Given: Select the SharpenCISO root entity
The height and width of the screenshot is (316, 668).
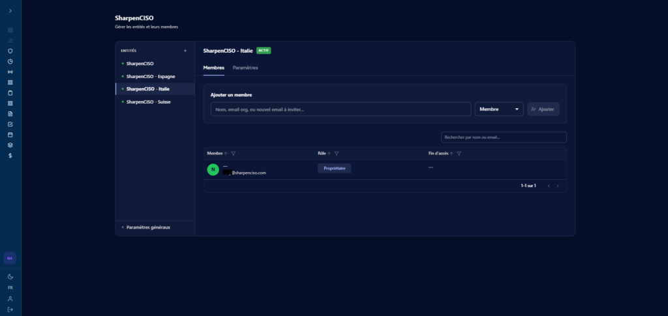Looking at the screenshot, I should (155, 63).
